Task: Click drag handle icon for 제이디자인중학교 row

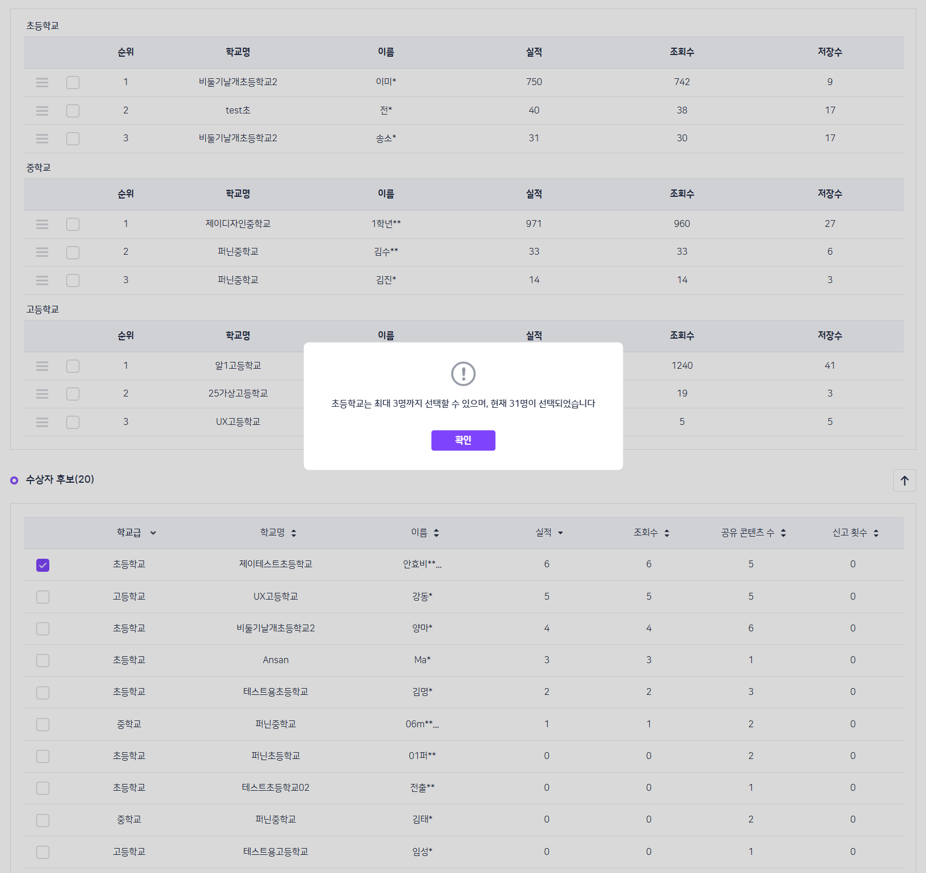Action: (x=42, y=224)
